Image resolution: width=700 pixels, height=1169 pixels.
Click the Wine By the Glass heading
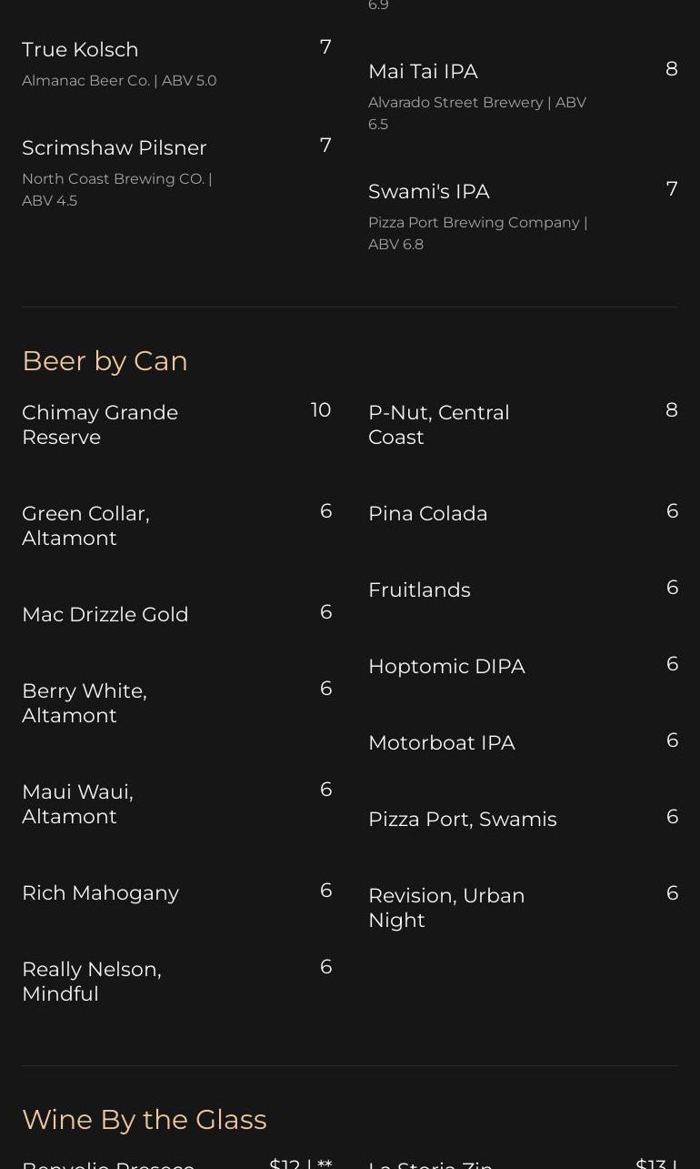click(x=145, y=1120)
